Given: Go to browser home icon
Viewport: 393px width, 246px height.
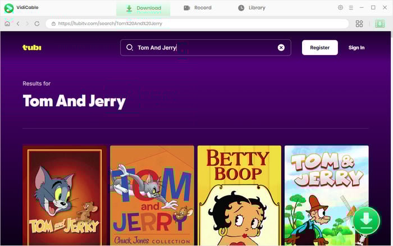Looking at the screenshot, I should coord(7,24).
